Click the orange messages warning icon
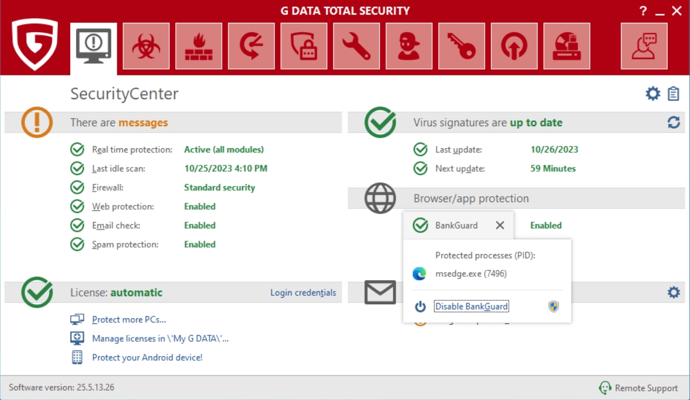The height and width of the screenshot is (400, 690). click(x=37, y=122)
